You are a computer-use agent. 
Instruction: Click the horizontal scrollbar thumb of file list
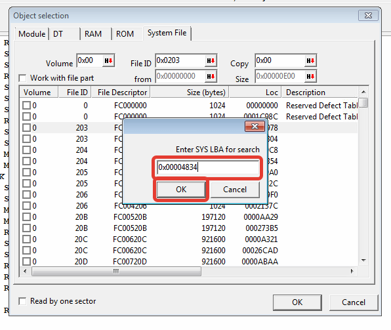[x=116, y=271]
